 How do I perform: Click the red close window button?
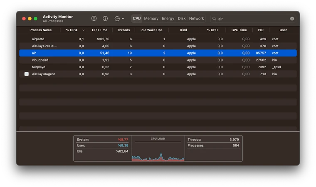24,19
